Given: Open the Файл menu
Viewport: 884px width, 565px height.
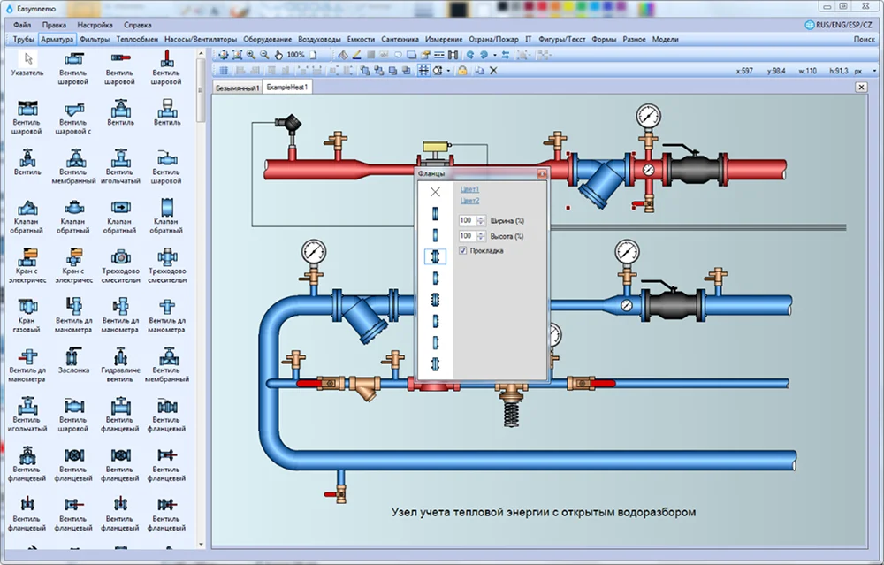Looking at the screenshot, I should pos(23,26).
